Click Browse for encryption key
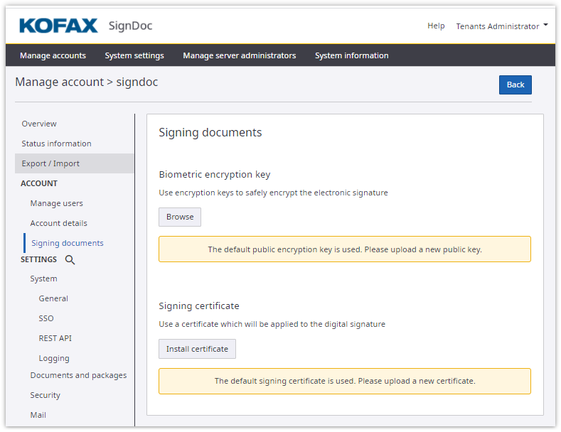The width and height of the screenshot is (561, 432). coord(180,217)
